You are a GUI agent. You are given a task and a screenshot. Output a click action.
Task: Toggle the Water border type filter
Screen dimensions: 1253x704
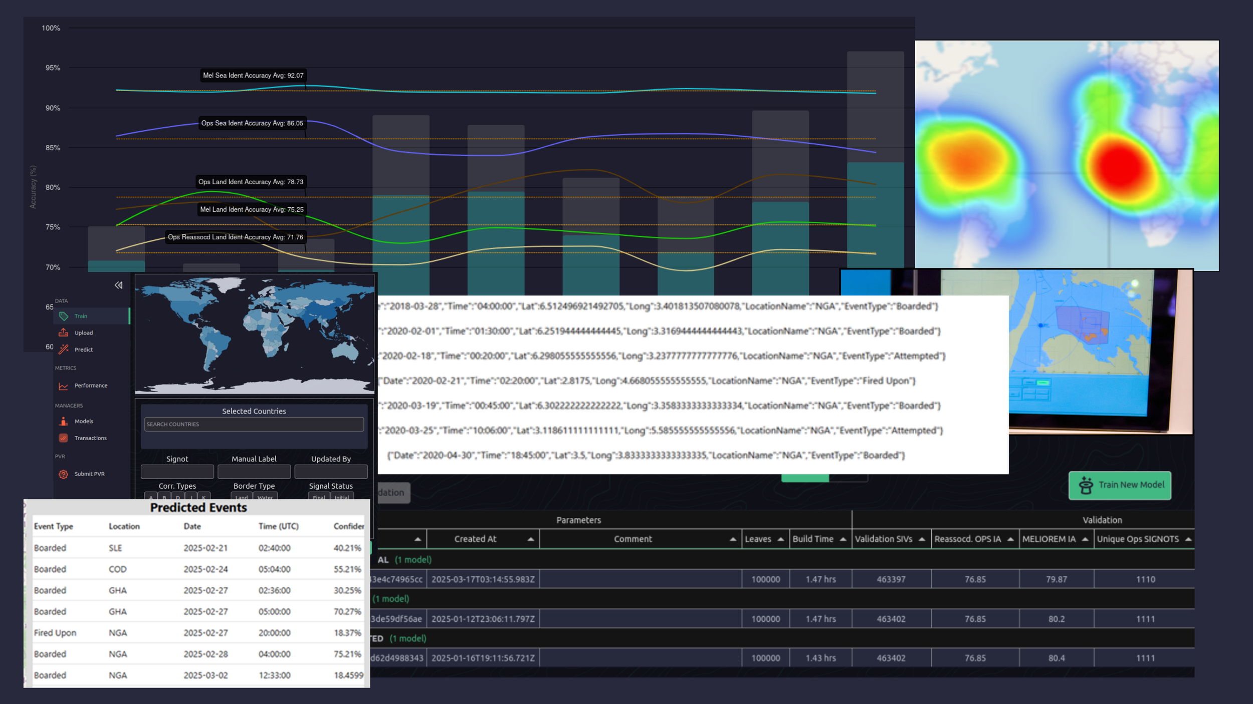pos(265,497)
